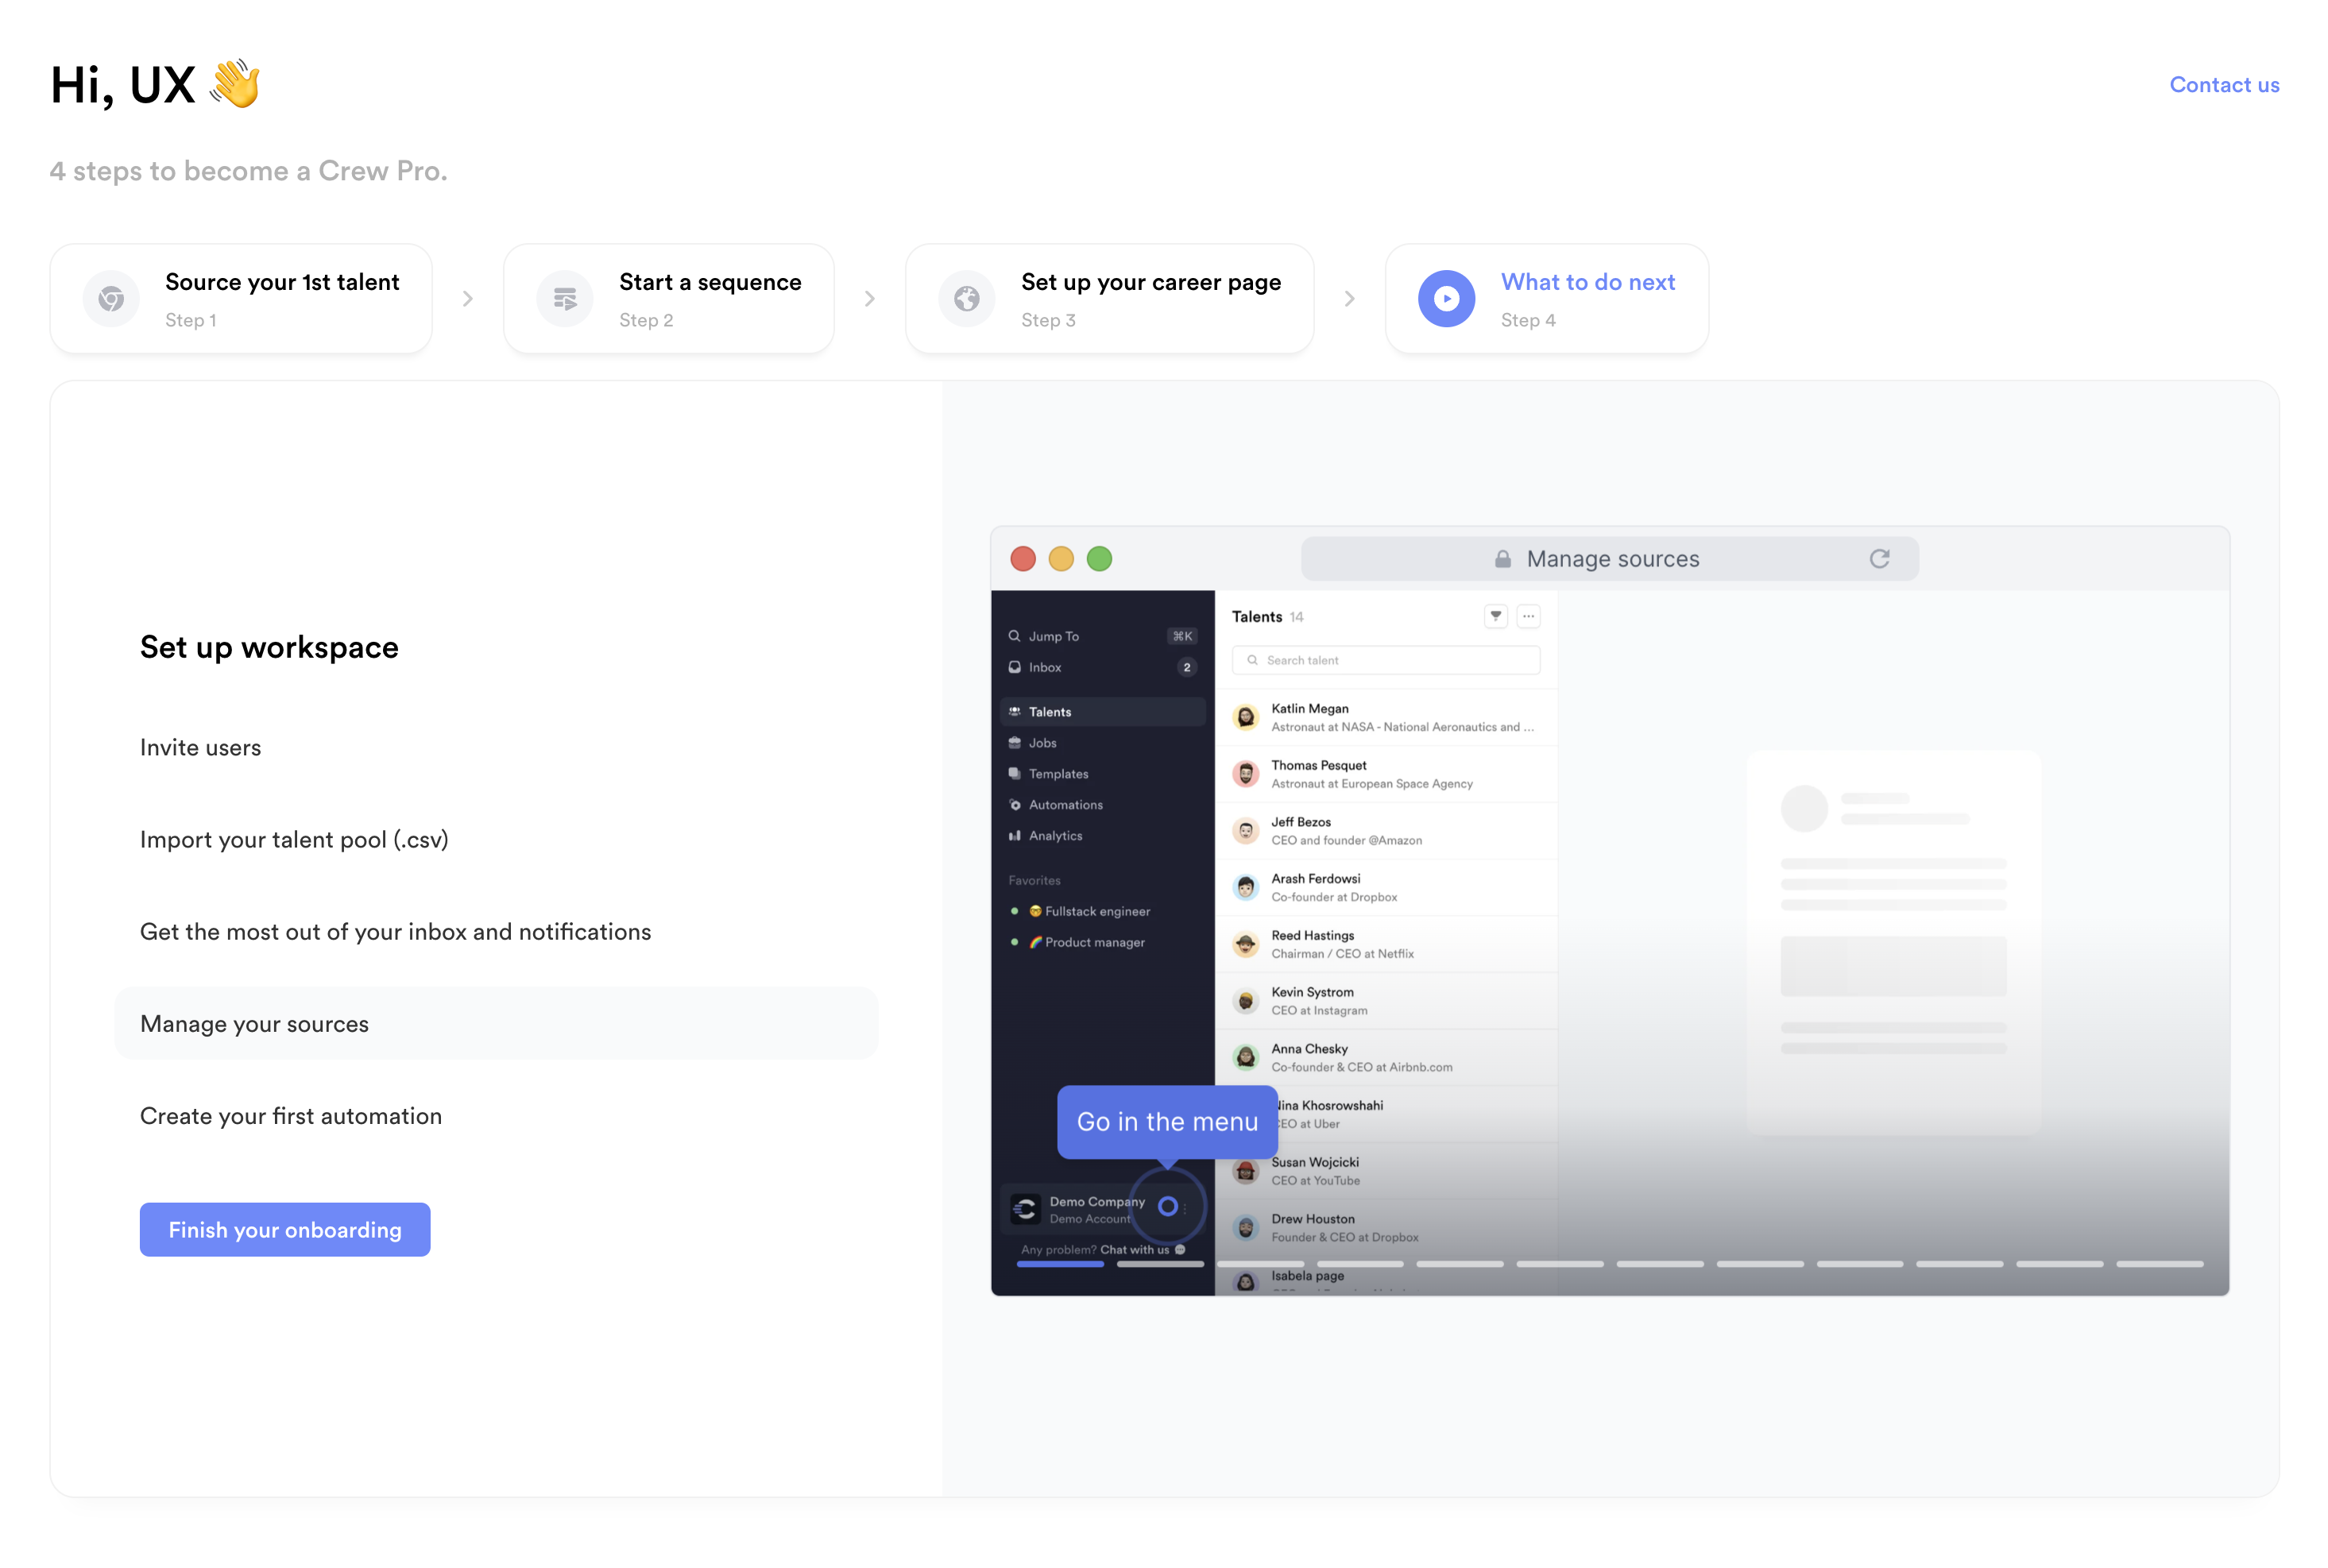
Task: Open the What to do next step
Action: pyautogui.click(x=1587, y=282)
